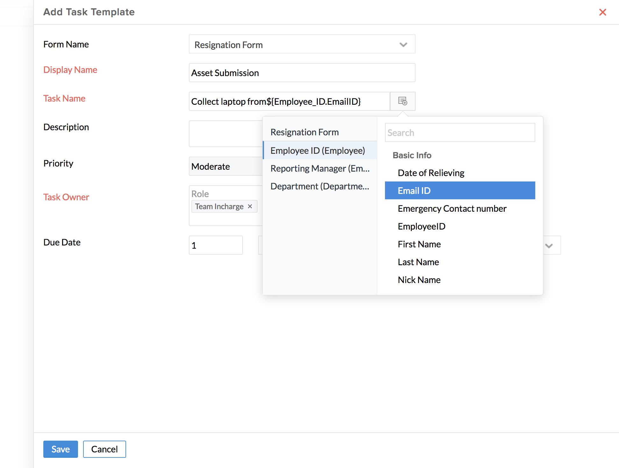
Task: Open the Priority Moderate dropdown
Action: [x=225, y=166]
